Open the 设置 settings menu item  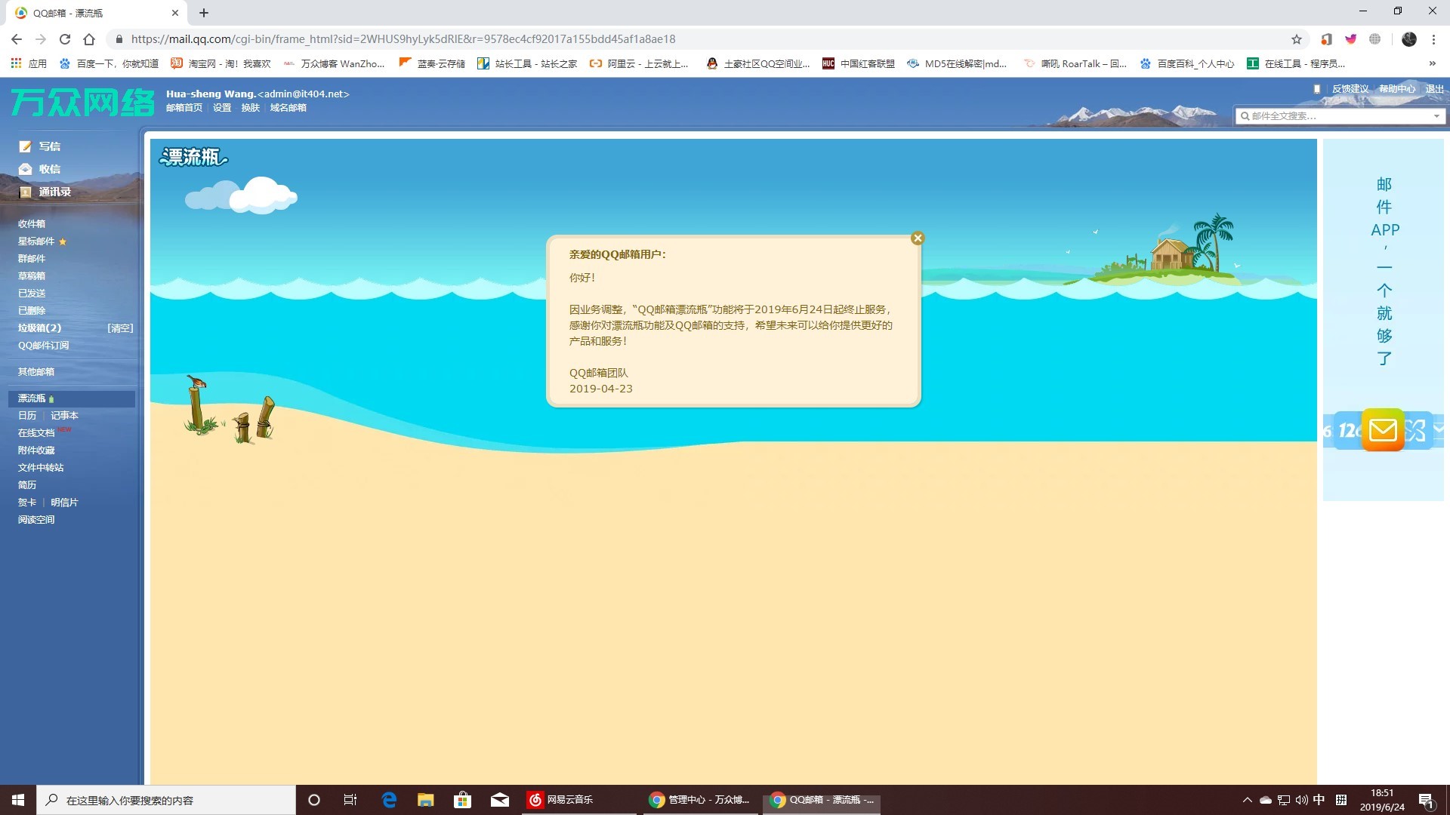pos(222,108)
